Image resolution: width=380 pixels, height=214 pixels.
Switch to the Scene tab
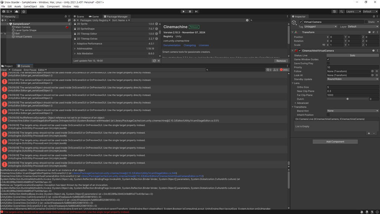[79, 16]
